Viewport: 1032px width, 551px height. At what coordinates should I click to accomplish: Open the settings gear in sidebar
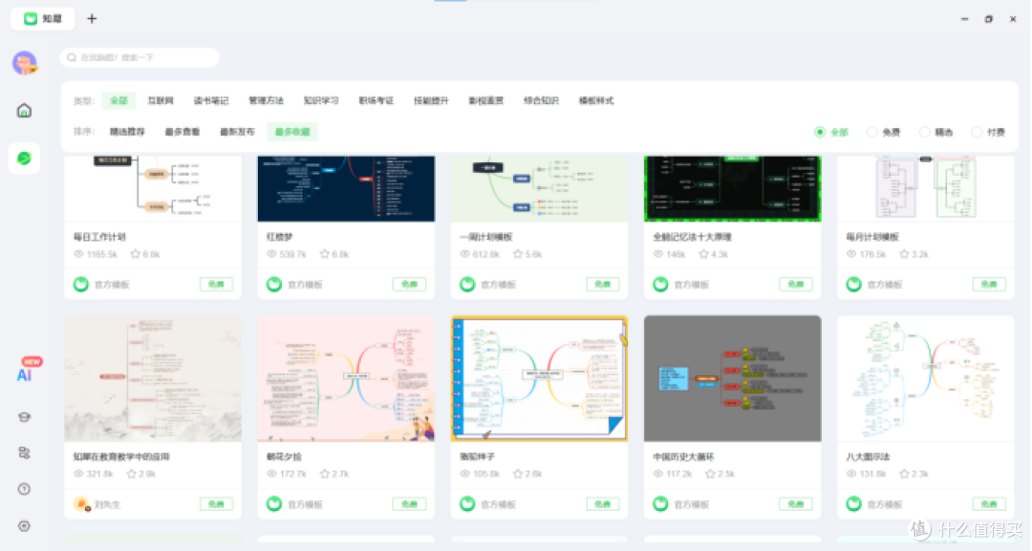(24, 526)
